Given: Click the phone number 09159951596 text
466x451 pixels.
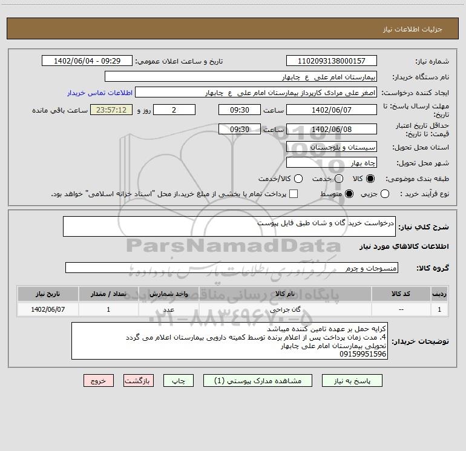Looking at the screenshot, I should [363, 354].
